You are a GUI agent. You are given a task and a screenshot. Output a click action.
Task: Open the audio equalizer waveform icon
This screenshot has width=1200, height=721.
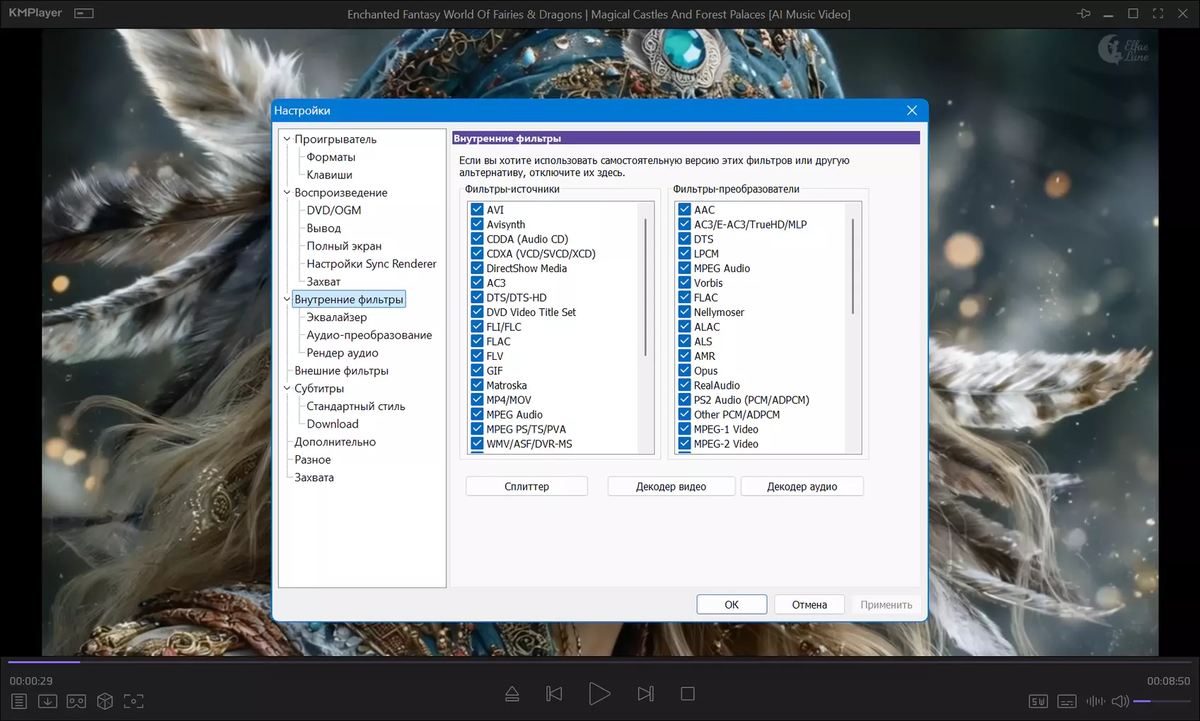(x=1095, y=701)
